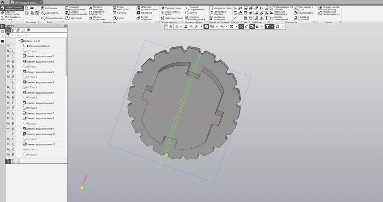Select the Отверстие простое hole tool
Image resolution: width=383 pixels, height=202 pixels.
pos(97,13)
